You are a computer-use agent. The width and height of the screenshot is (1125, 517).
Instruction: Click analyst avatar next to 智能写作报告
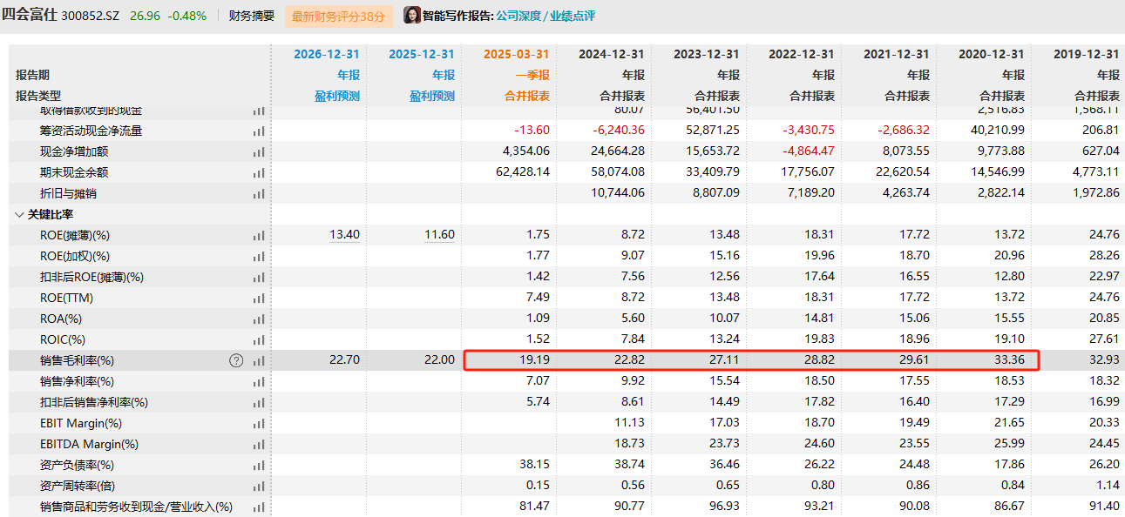coord(411,16)
